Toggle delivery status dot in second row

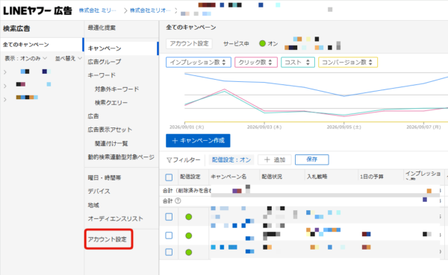(x=189, y=236)
